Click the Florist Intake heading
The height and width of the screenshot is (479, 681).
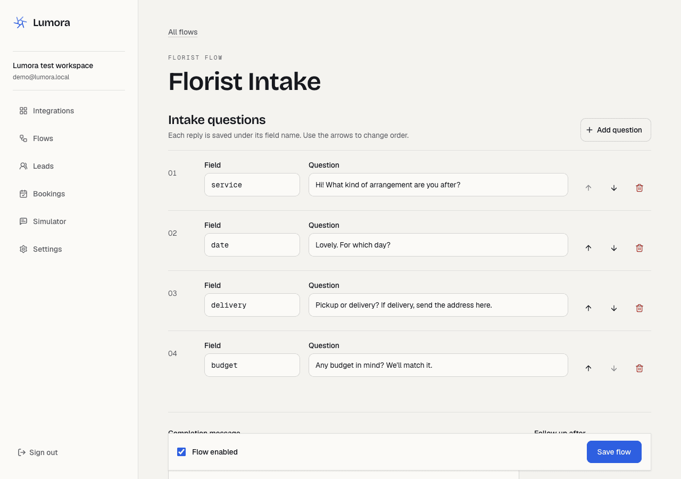pos(245,81)
